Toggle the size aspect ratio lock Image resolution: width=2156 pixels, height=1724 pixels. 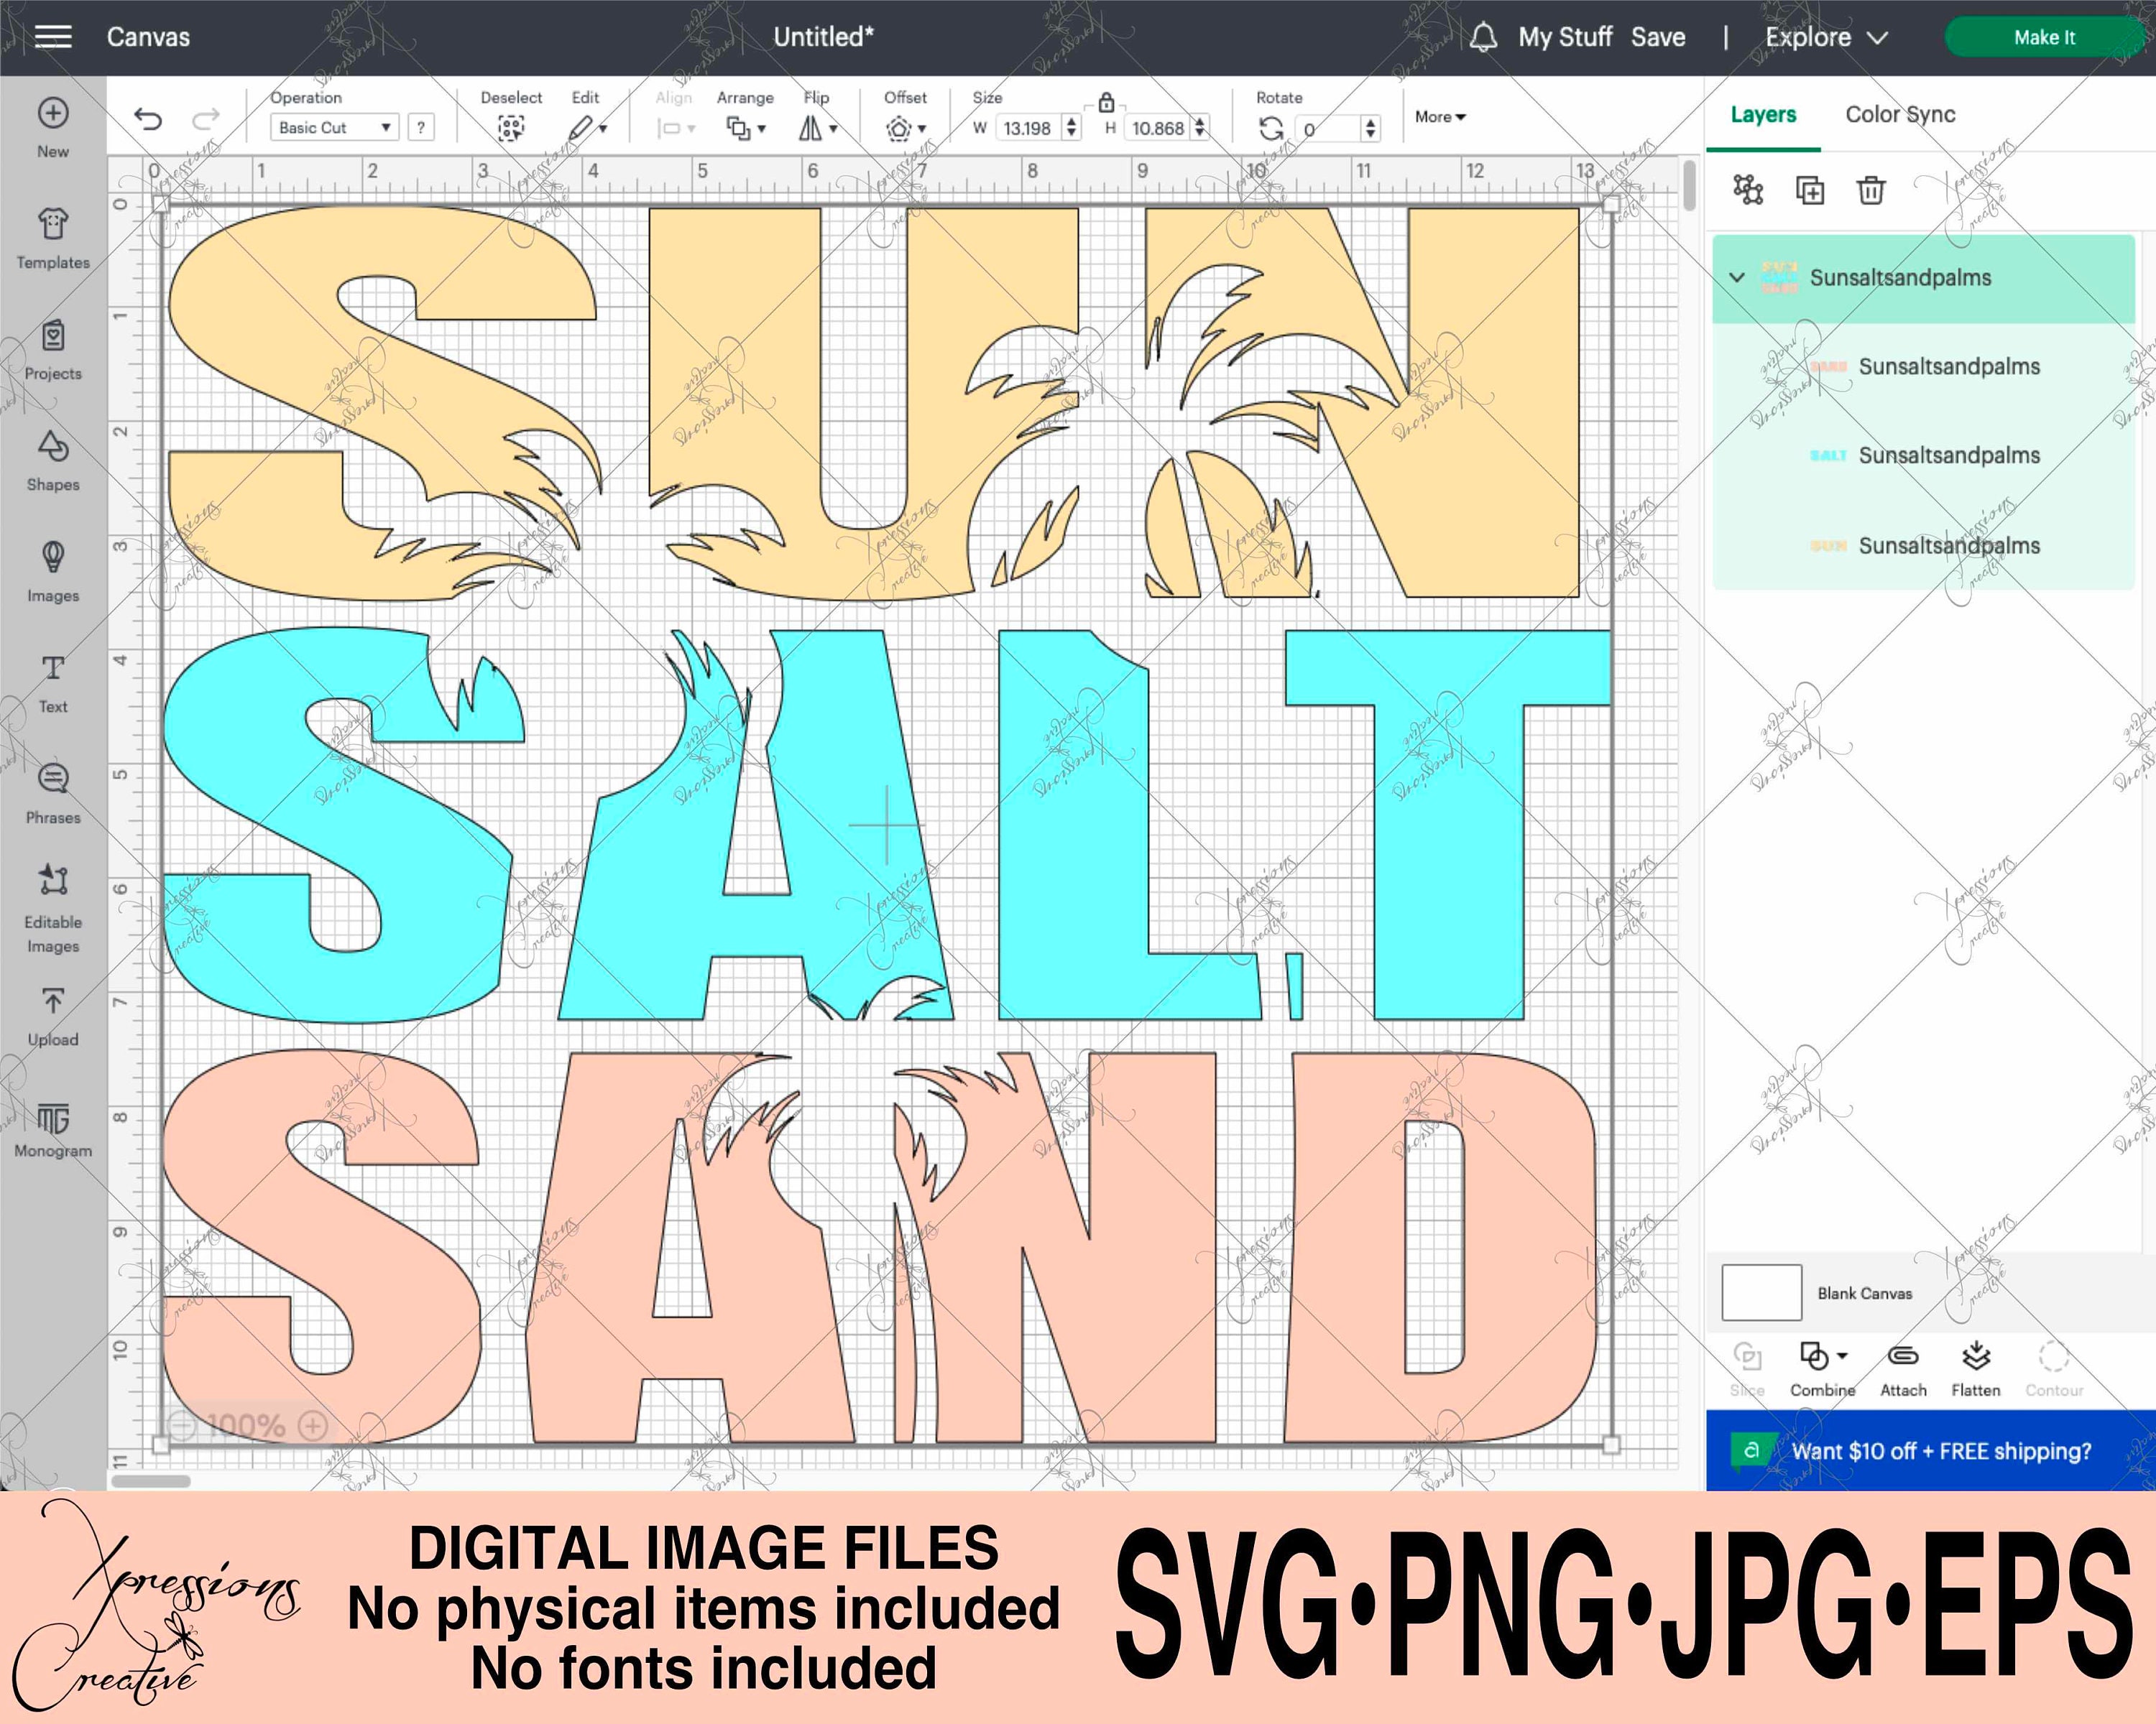click(x=1106, y=103)
